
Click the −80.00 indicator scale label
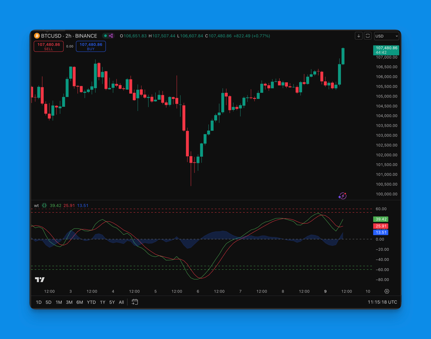pos(382,279)
